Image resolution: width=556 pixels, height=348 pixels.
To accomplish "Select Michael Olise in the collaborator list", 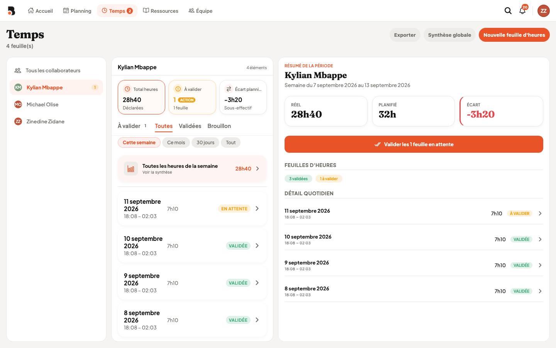I will [56, 104].
